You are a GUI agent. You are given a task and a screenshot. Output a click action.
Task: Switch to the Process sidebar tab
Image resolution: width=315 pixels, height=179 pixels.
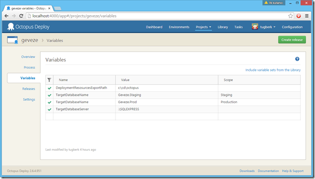(29, 67)
